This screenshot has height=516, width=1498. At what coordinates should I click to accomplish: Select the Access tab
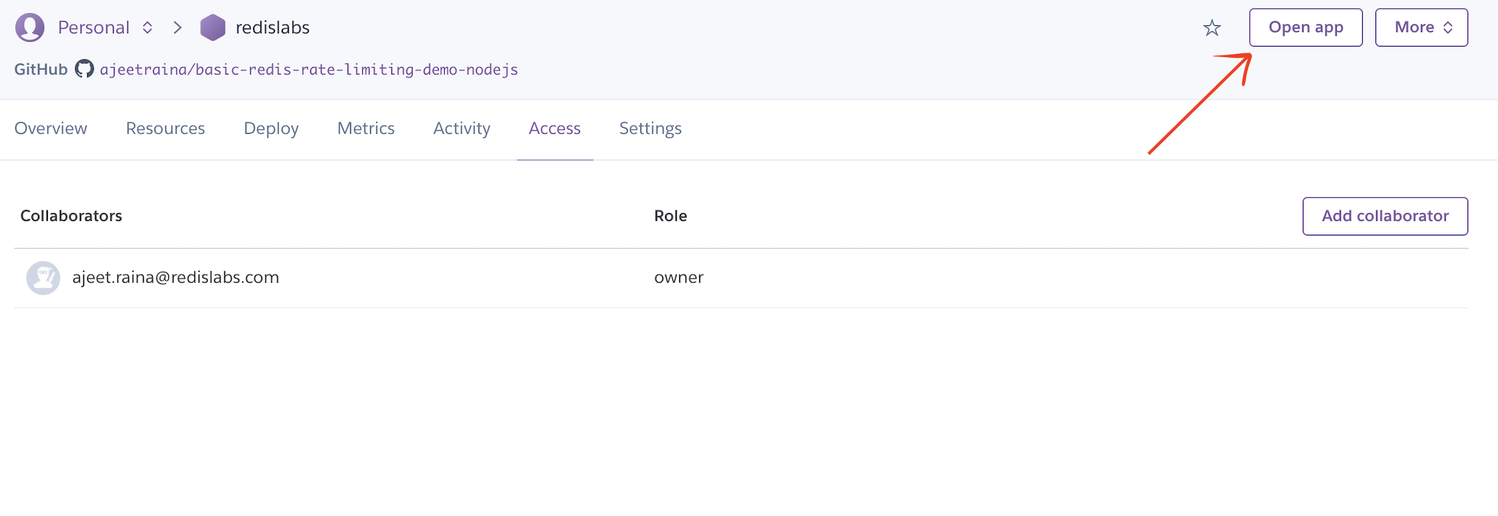tap(555, 128)
